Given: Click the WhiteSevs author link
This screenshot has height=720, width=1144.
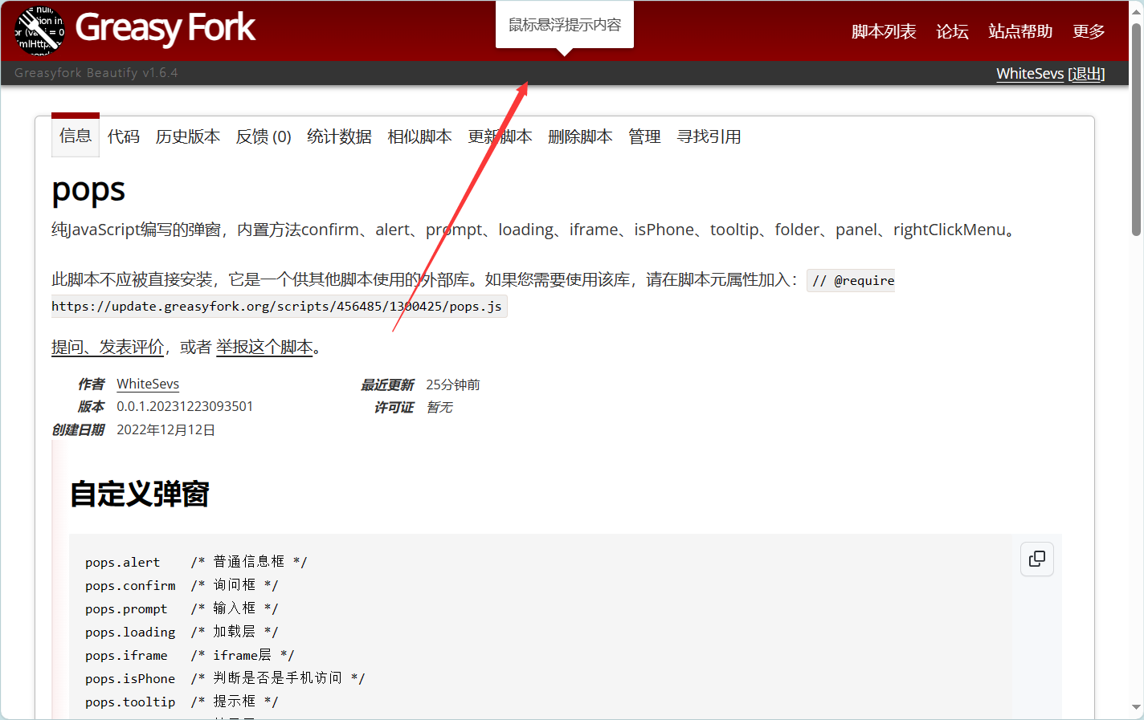Looking at the screenshot, I should pos(148,384).
